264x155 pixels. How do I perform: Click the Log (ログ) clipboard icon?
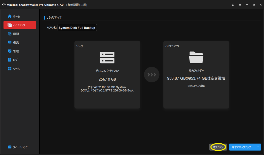pos(10,60)
